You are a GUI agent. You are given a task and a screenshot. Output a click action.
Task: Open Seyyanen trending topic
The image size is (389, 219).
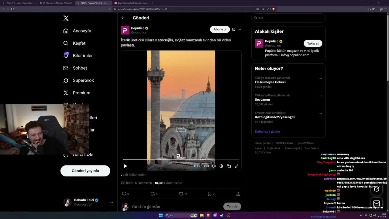tap(262, 99)
